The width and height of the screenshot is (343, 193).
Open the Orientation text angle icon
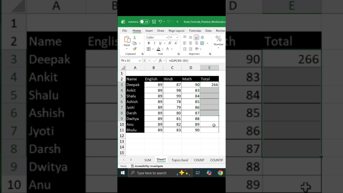(197, 49)
